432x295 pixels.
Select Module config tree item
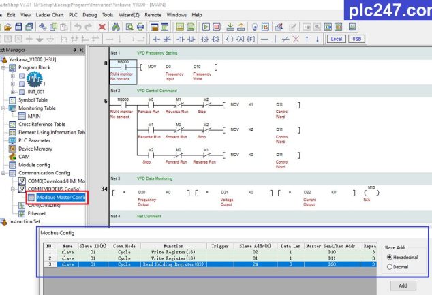click(34, 165)
